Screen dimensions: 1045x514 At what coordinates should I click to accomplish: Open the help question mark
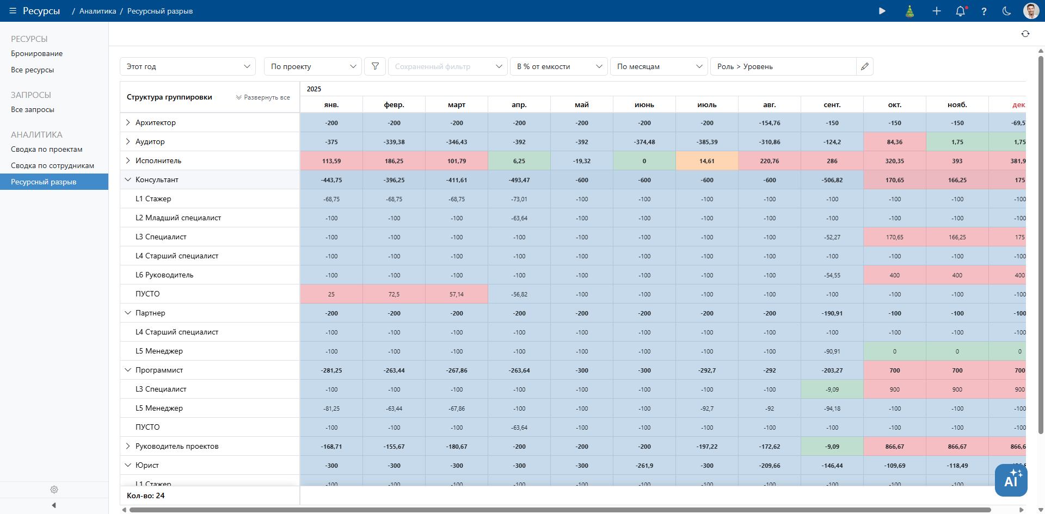coord(984,11)
